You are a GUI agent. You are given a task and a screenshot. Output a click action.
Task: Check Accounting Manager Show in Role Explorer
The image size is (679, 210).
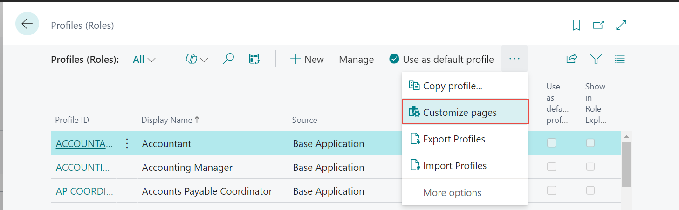coord(590,167)
